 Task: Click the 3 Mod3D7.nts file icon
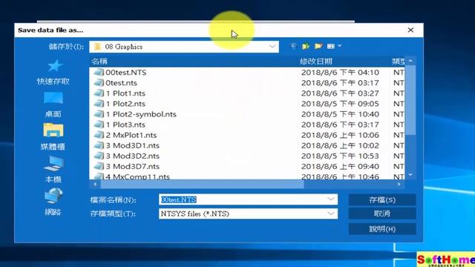coord(99,166)
